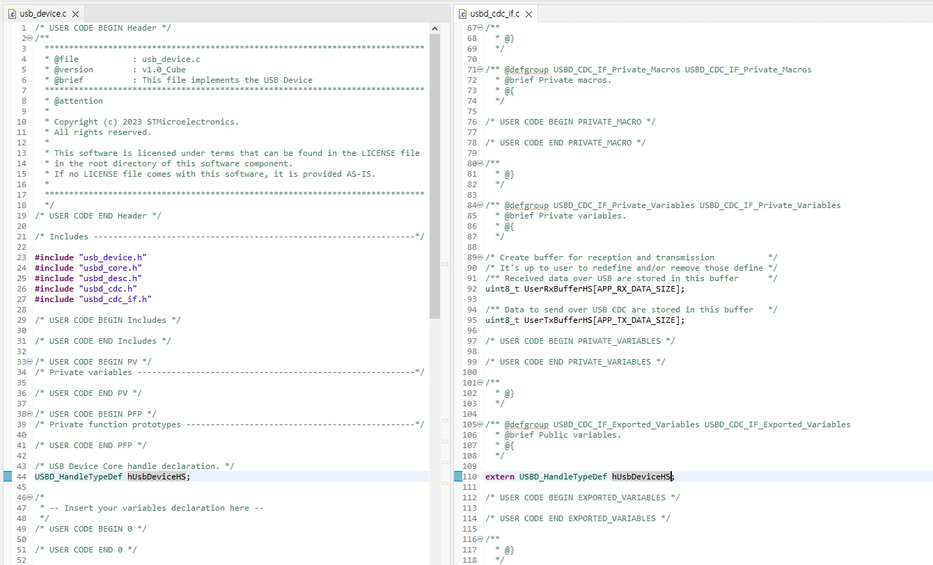Collapse the header comment fold at line 2
933x565 pixels.
point(30,38)
